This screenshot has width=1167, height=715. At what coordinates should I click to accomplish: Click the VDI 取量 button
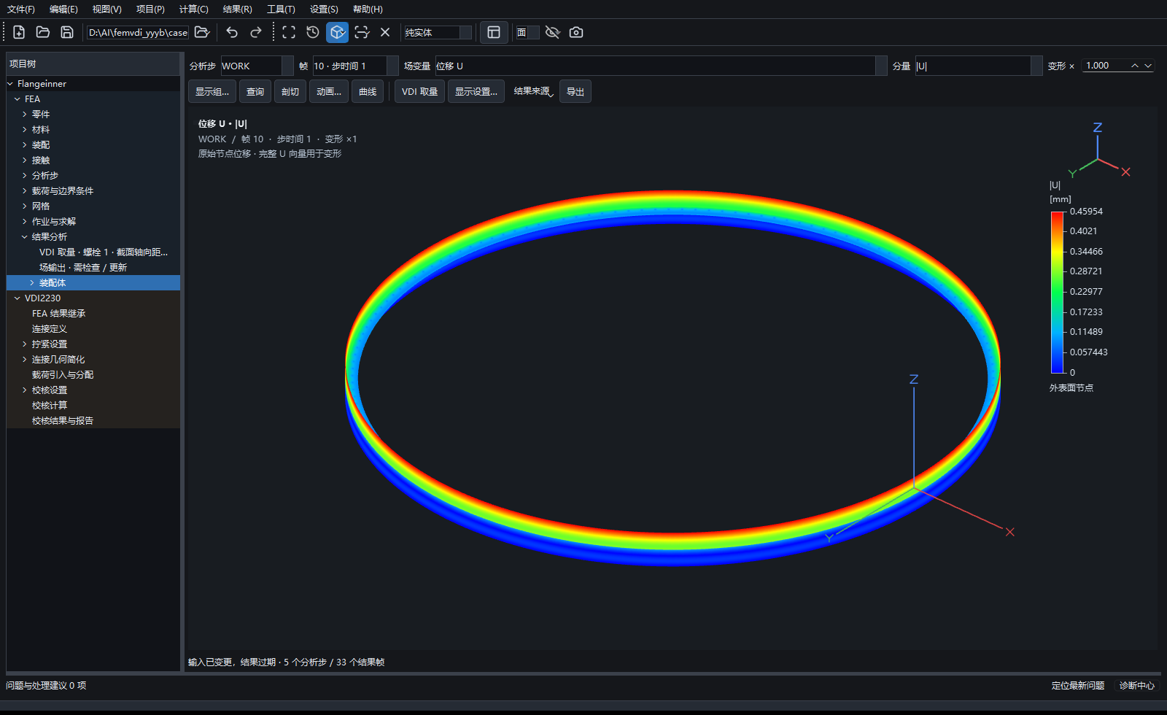419,91
